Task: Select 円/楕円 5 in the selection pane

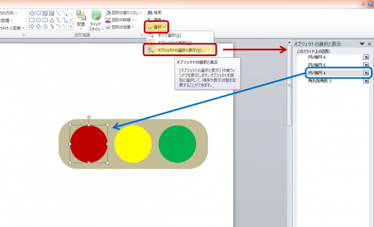Action: point(317,65)
